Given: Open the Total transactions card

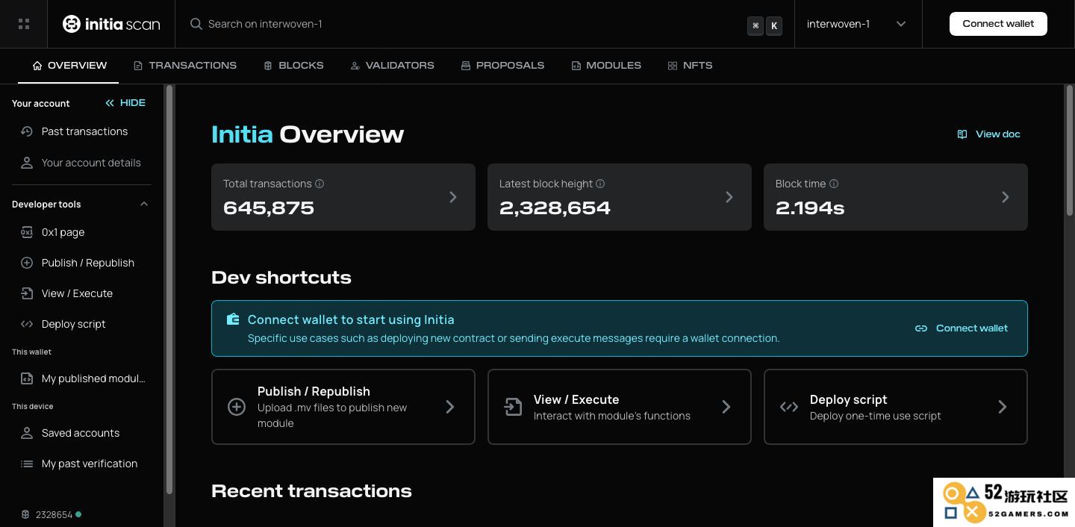Looking at the screenshot, I should [343, 197].
